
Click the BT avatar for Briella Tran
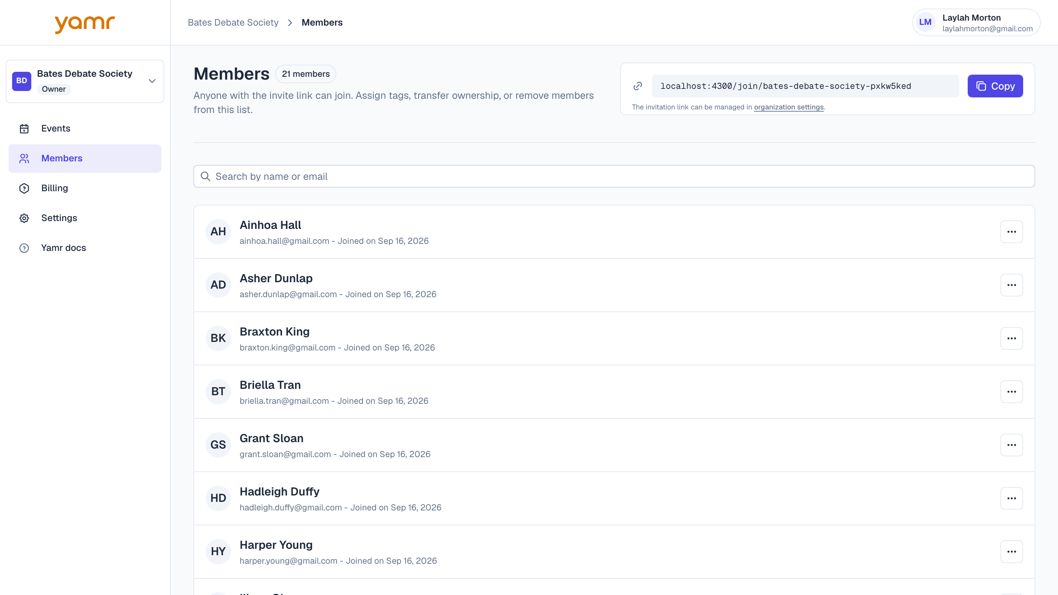click(218, 392)
